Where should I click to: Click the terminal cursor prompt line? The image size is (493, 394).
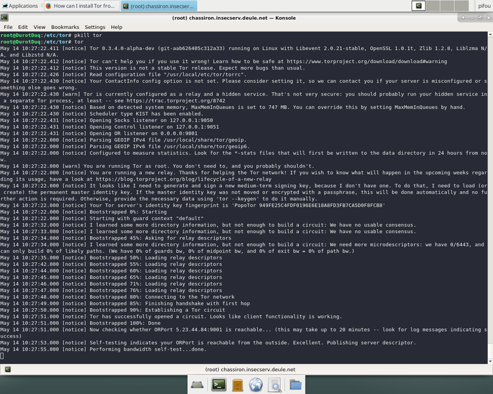coord(3,355)
